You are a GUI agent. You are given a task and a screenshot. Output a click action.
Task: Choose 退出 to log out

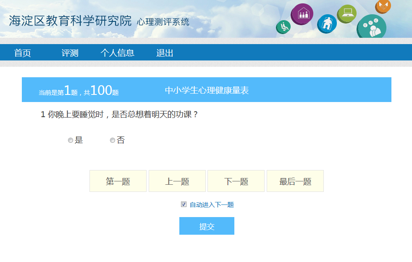click(x=165, y=53)
